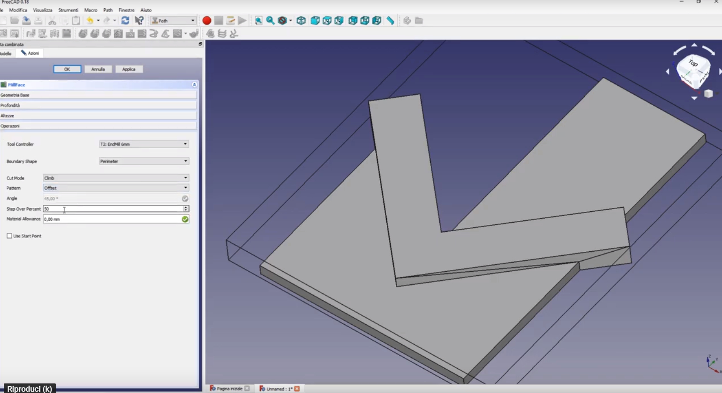Image resolution: width=722 pixels, height=393 pixels.
Task: Open the Operazioni section
Action: 98,126
